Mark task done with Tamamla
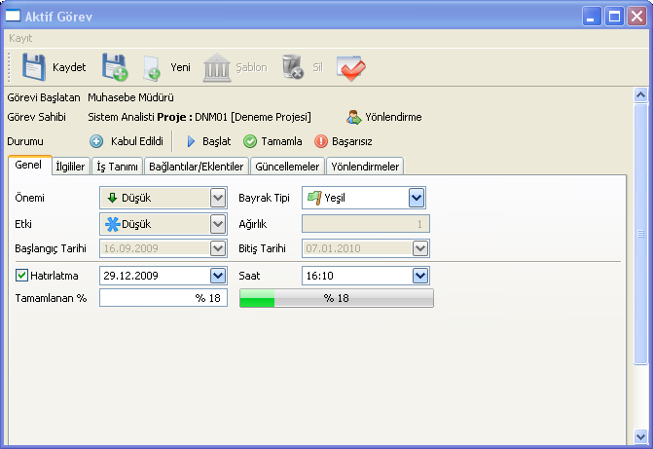This screenshot has width=653, height=449. [x=250, y=141]
